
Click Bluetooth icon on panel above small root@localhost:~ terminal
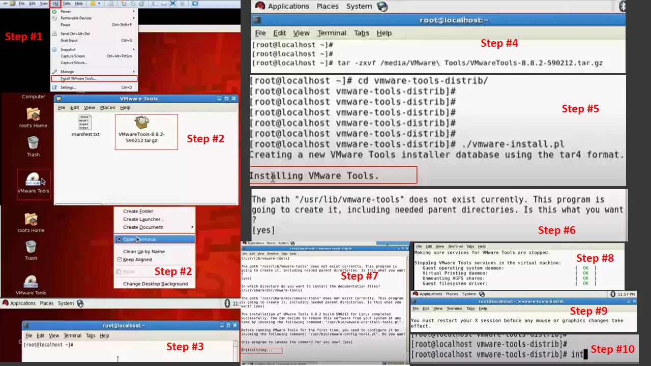(x=227, y=303)
